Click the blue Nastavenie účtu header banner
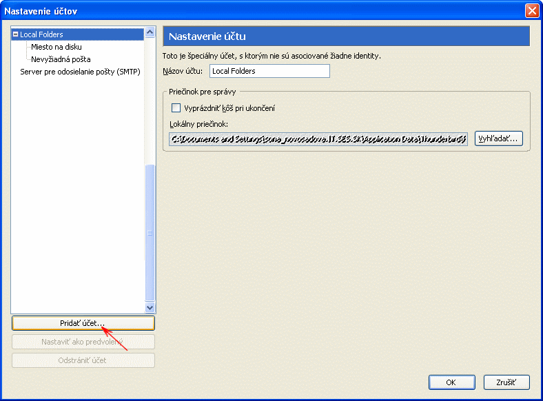The width and height of the screenshot is (543, 401). coord(345,37)
